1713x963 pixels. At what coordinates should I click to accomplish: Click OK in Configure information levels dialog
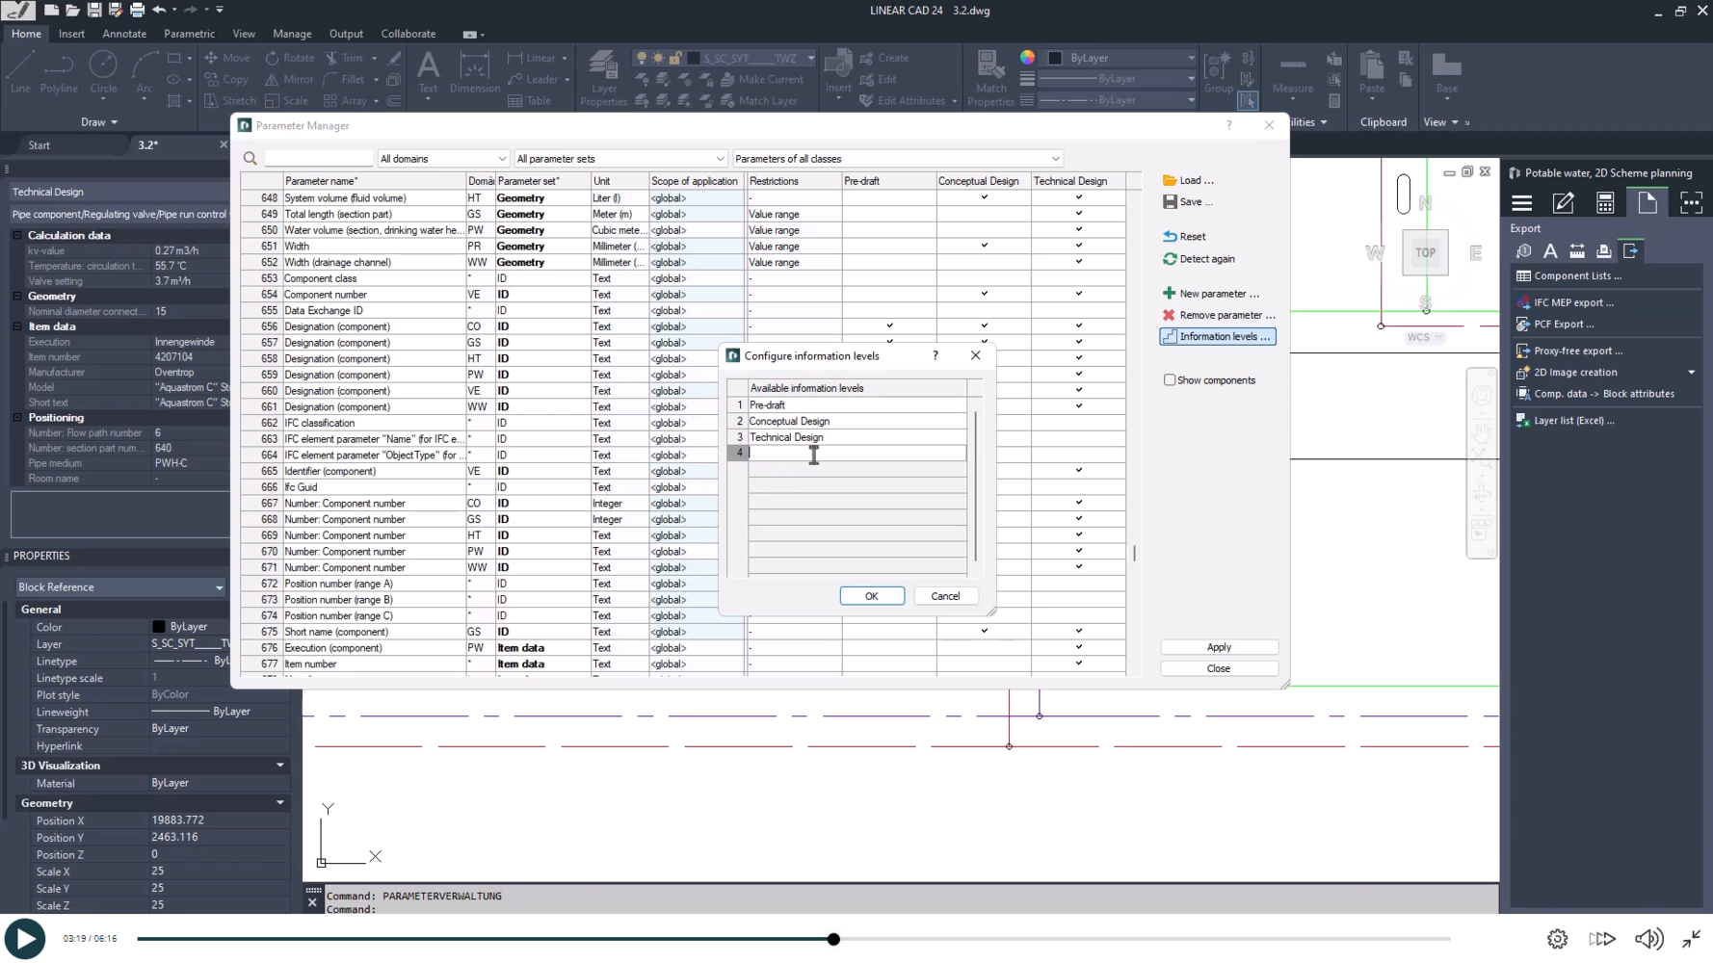coord(872,596)
